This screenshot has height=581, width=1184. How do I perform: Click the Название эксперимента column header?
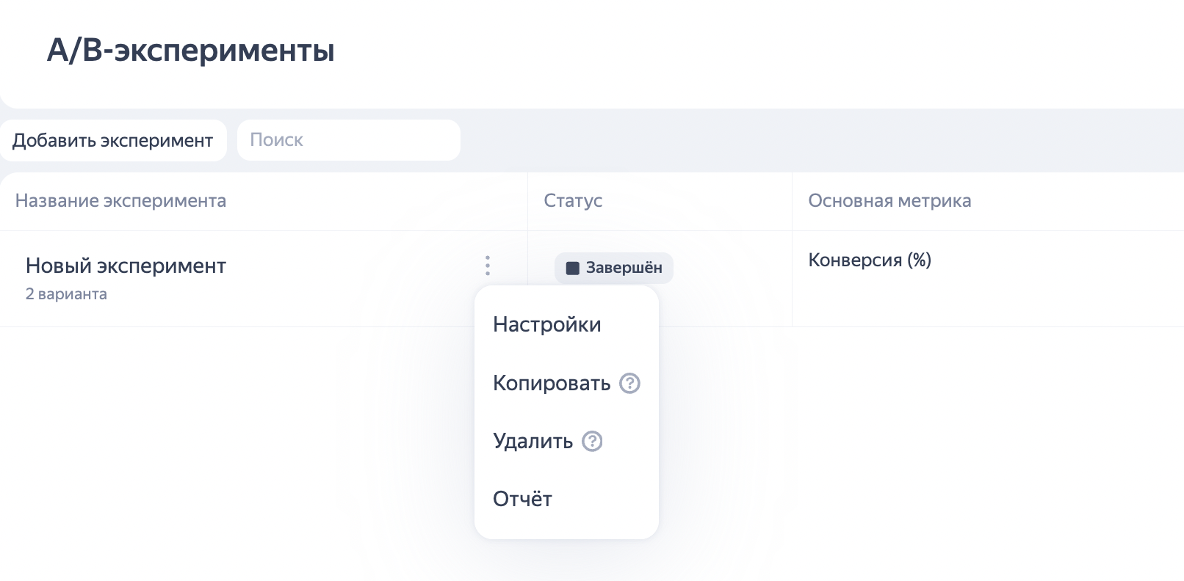click(x=120, y=201)
